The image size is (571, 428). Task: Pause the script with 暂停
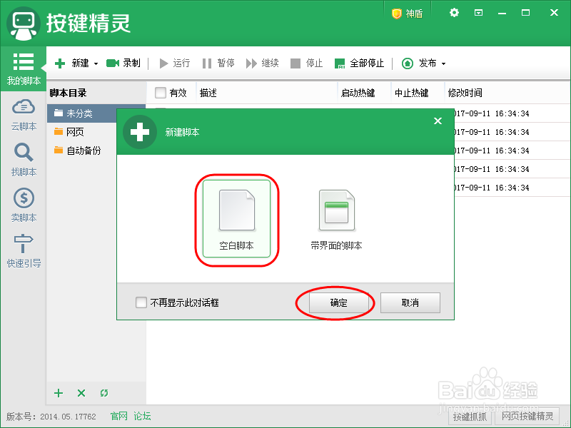(x=218, y=63)
